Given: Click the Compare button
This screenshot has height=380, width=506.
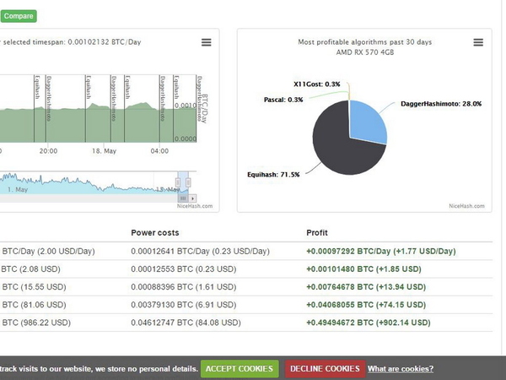Looking at the screenshot, I should [x=18, y=15].
